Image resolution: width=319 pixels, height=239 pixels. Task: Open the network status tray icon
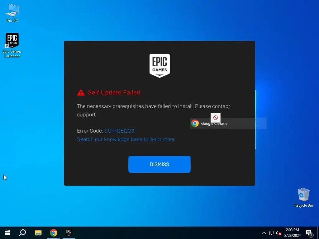tap(271, 233)
